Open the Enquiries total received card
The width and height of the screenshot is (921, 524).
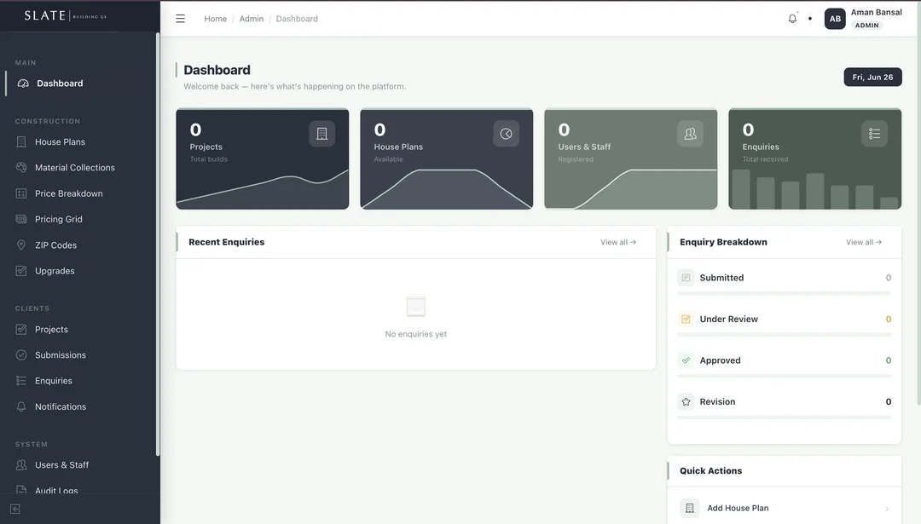(814, 159)
